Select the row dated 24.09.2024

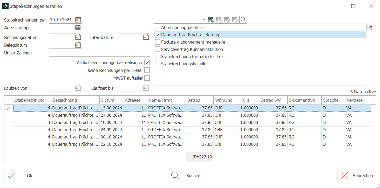[x=192, y=130]
